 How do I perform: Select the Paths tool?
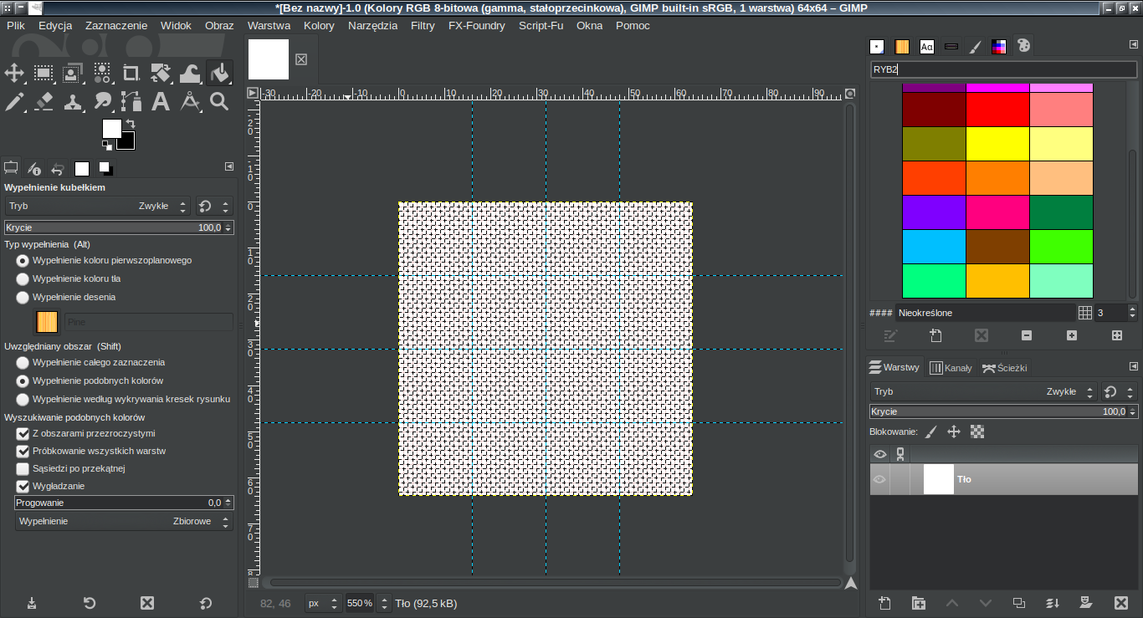coord(131,102)
